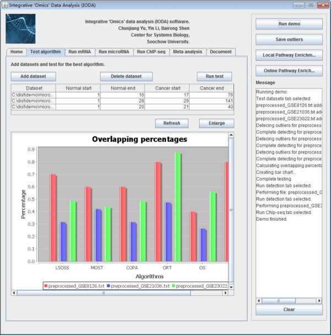Click chart horizontal scrollbar left arrow
Image resolution: width=331 pixels, height=335 pixels.
[x=14, y=293]
